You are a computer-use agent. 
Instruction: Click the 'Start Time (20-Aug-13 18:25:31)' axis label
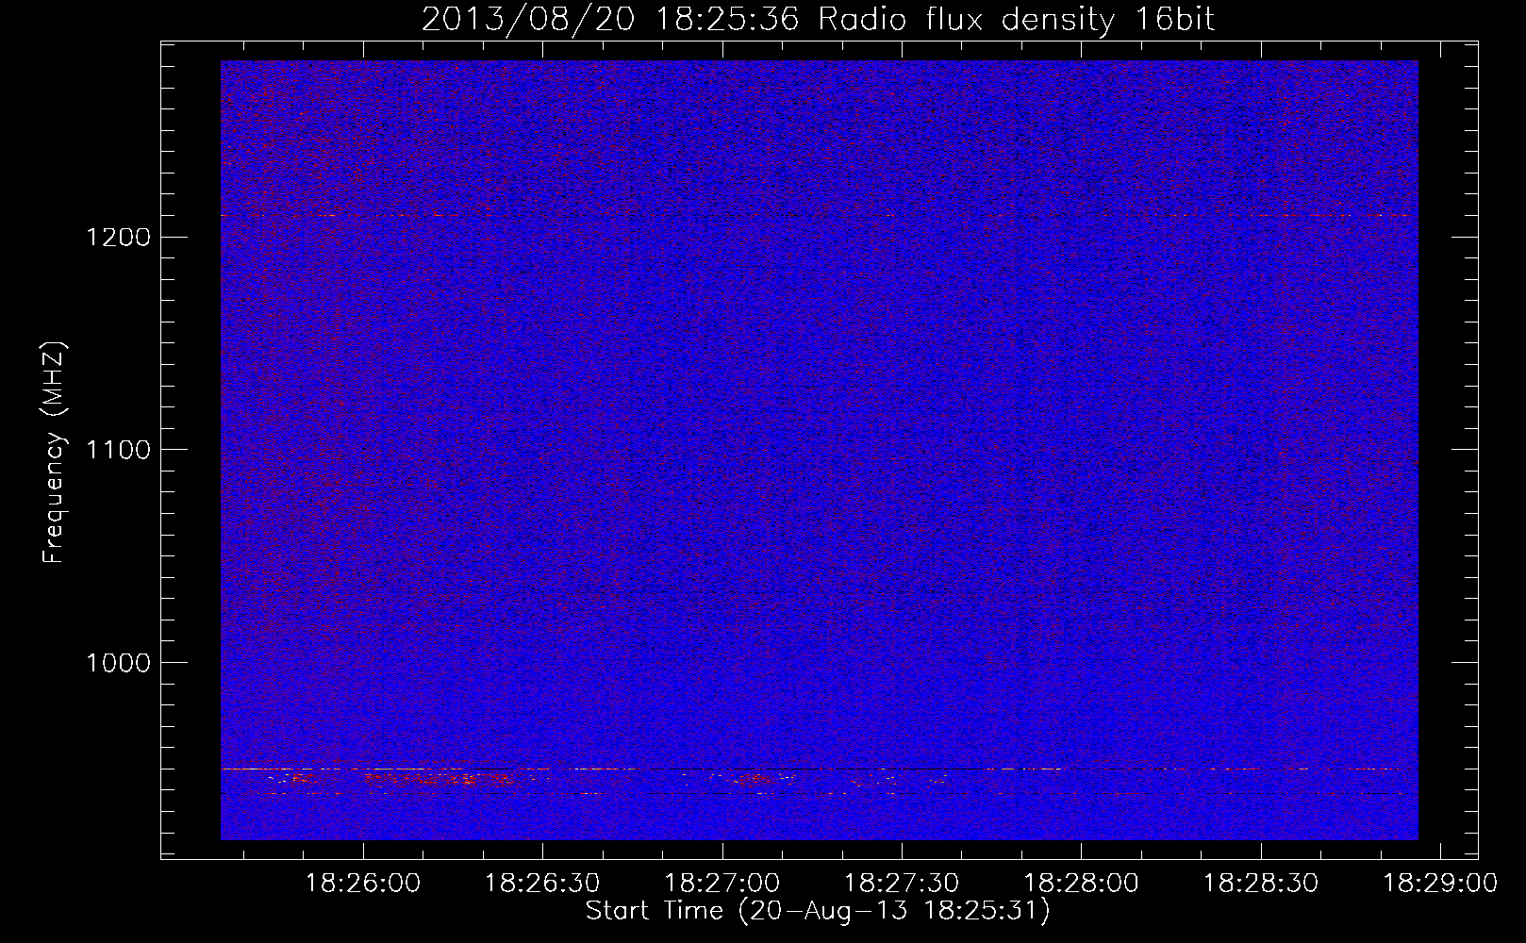[x=818, y=911]
